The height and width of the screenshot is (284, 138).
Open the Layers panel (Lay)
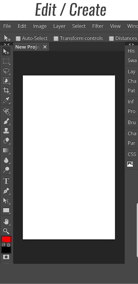[132, 72]
